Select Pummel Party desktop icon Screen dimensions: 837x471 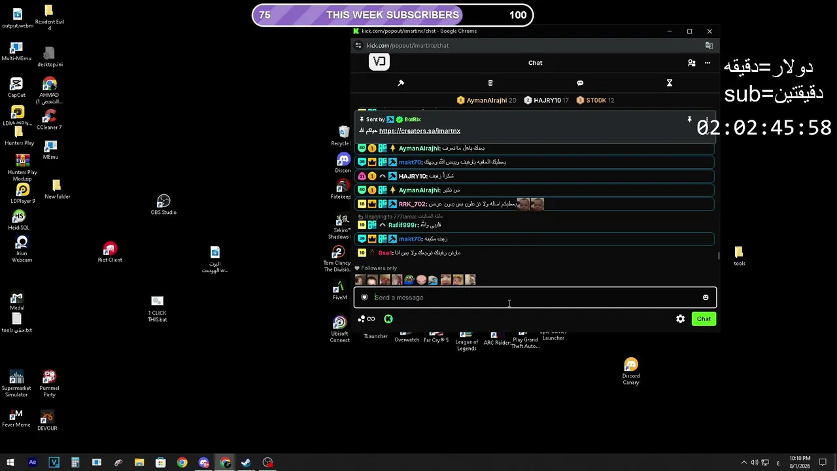[x=49, y=384]
